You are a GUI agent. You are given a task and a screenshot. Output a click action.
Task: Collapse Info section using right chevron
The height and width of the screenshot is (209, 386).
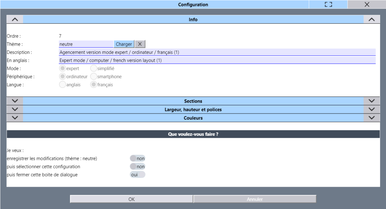click(x=371, y=20)
